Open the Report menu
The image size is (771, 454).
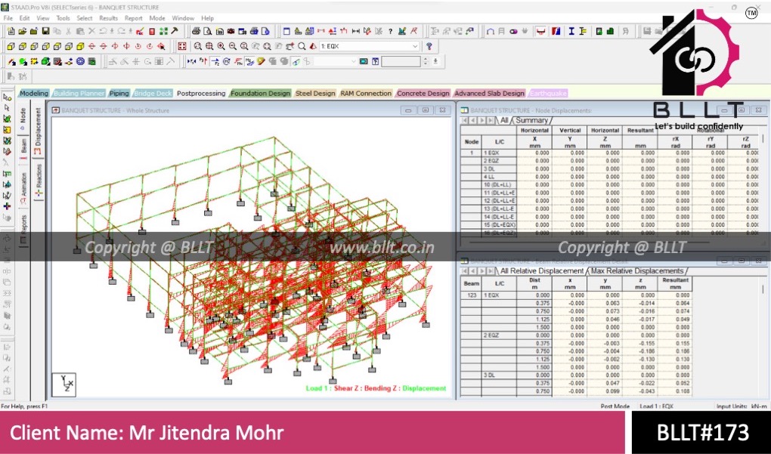coord(133,18)
